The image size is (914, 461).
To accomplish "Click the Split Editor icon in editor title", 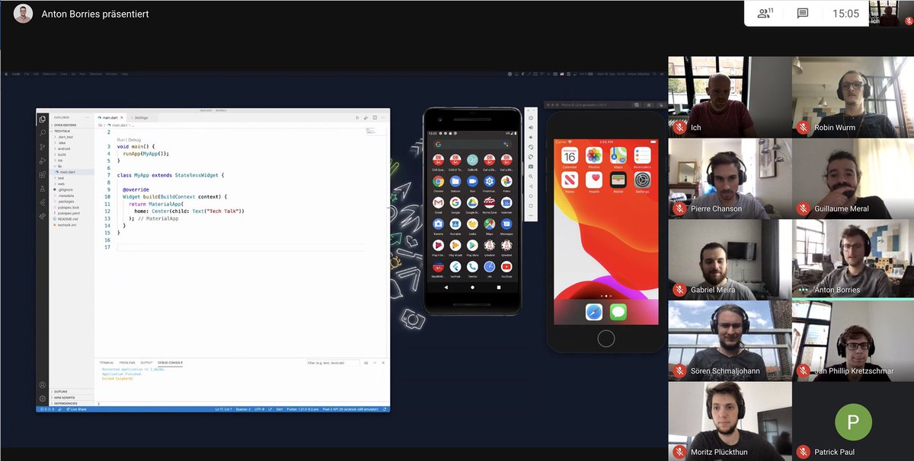I will (x=375, y=118).
